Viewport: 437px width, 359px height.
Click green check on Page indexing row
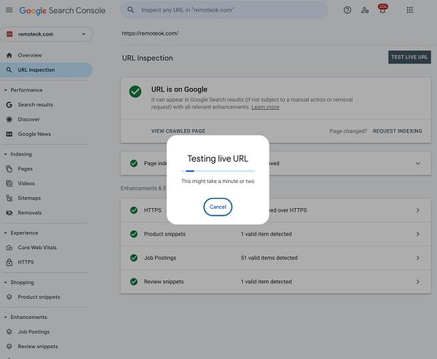(x=134, y=163)
